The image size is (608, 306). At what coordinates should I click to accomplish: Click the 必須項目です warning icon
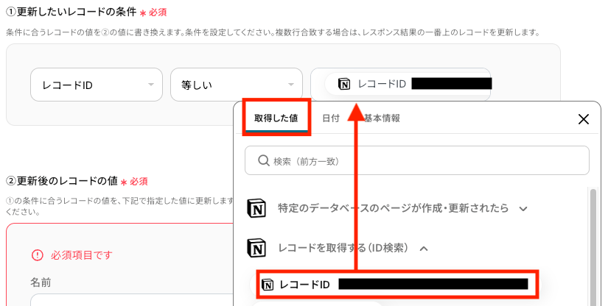[38, 255]
